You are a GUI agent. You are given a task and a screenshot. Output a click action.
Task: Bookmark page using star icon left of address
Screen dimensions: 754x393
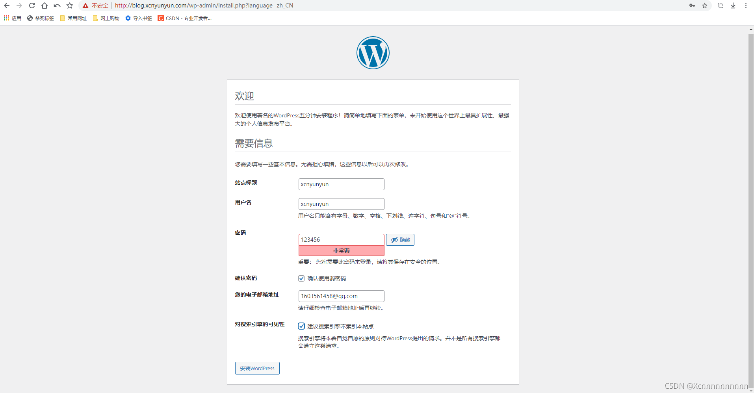(70, 6)
